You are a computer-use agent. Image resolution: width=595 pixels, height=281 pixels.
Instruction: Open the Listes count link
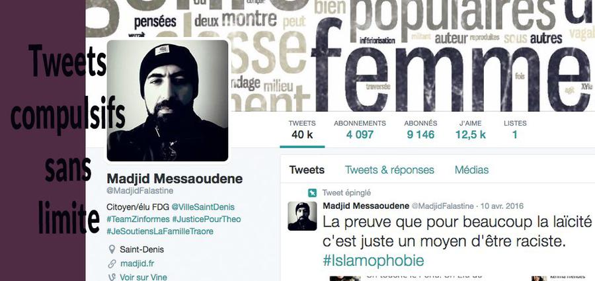tap(515, 130)
